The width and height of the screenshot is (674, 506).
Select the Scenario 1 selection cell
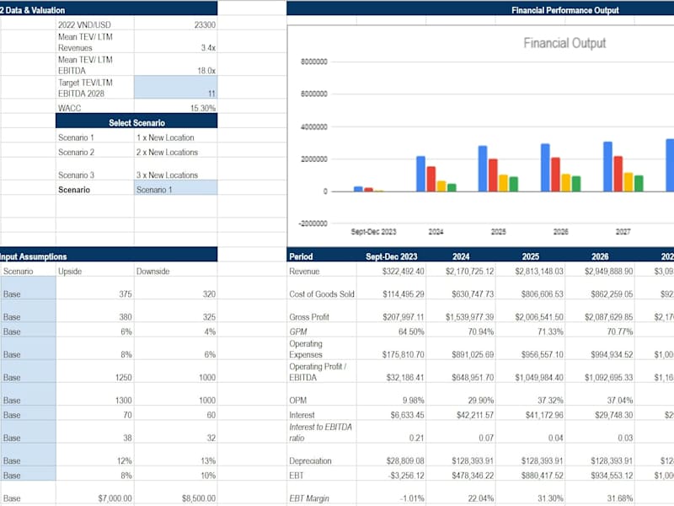click(175, 187)
